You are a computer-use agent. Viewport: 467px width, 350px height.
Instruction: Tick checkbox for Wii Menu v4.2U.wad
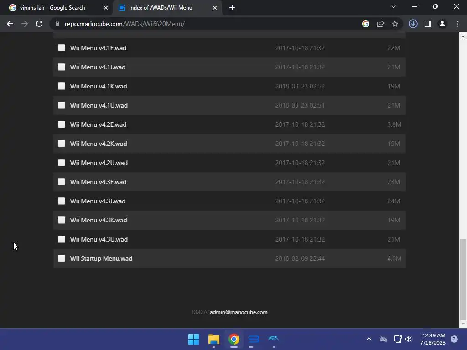[x=62, y=163]
